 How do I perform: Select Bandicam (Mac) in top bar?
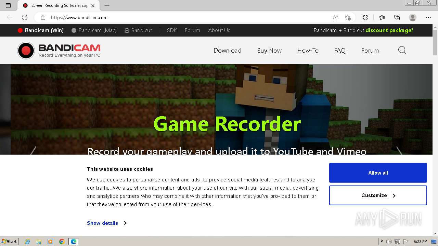(x=94, y=30)
